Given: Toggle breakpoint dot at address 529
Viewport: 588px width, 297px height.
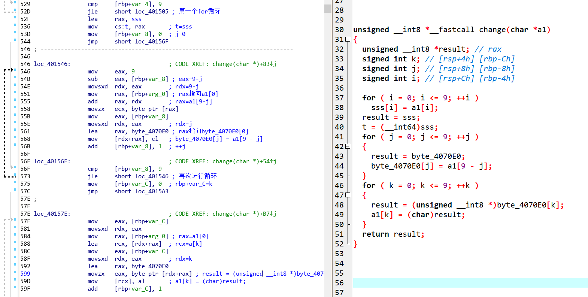Looking at the screenshot, I should coord(15,2).
